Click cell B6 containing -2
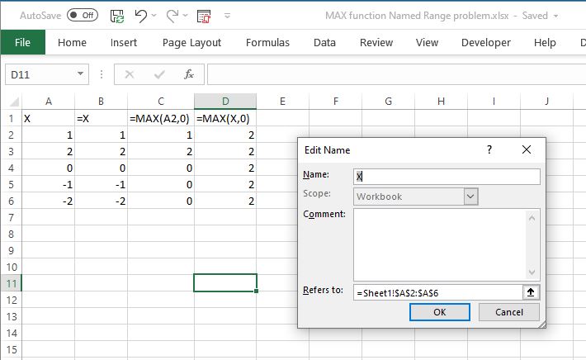The image size is (586, 360). click(101, 201)
